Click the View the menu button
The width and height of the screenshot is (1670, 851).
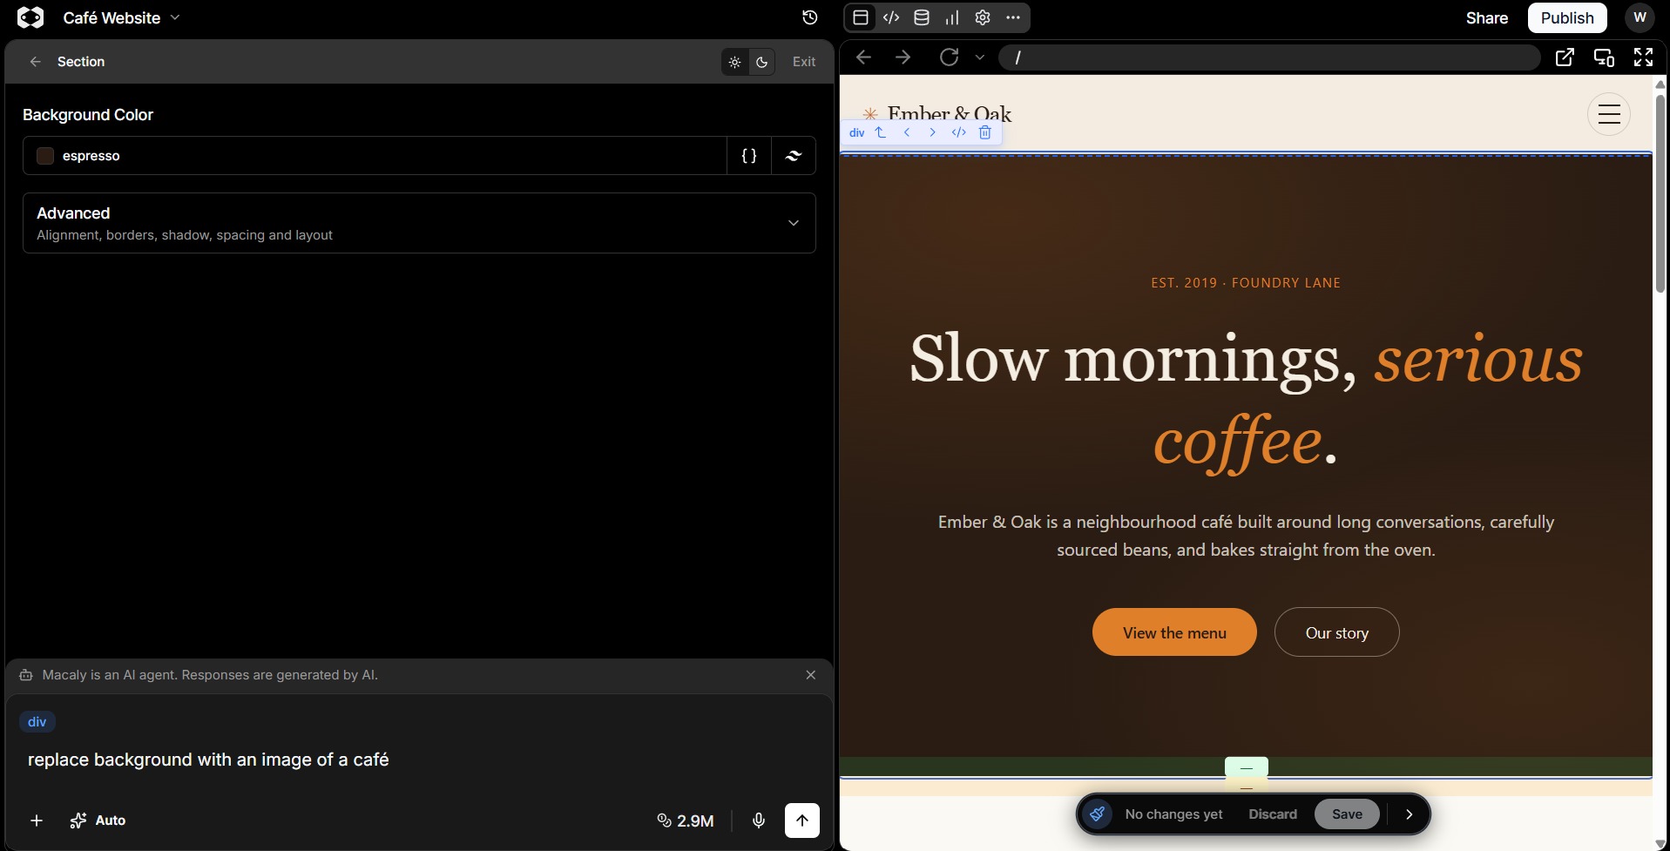1174,632
